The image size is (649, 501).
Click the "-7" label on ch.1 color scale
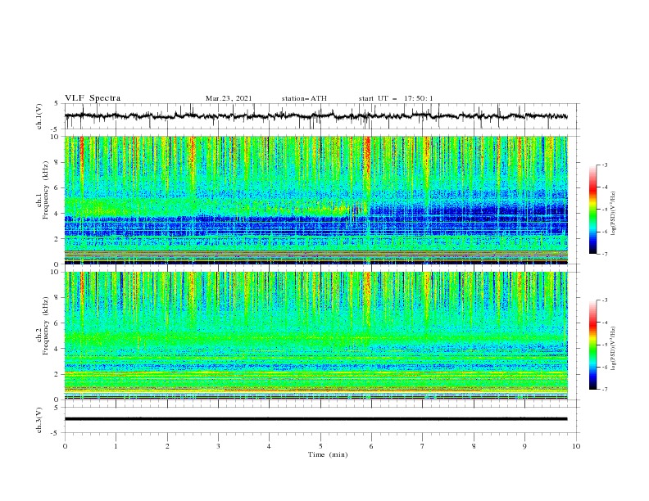coord(604,254)
